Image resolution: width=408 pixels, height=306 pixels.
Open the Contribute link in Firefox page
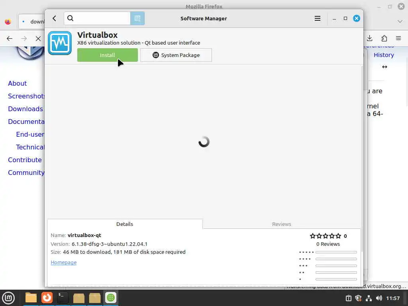click(x=25, y=160)
